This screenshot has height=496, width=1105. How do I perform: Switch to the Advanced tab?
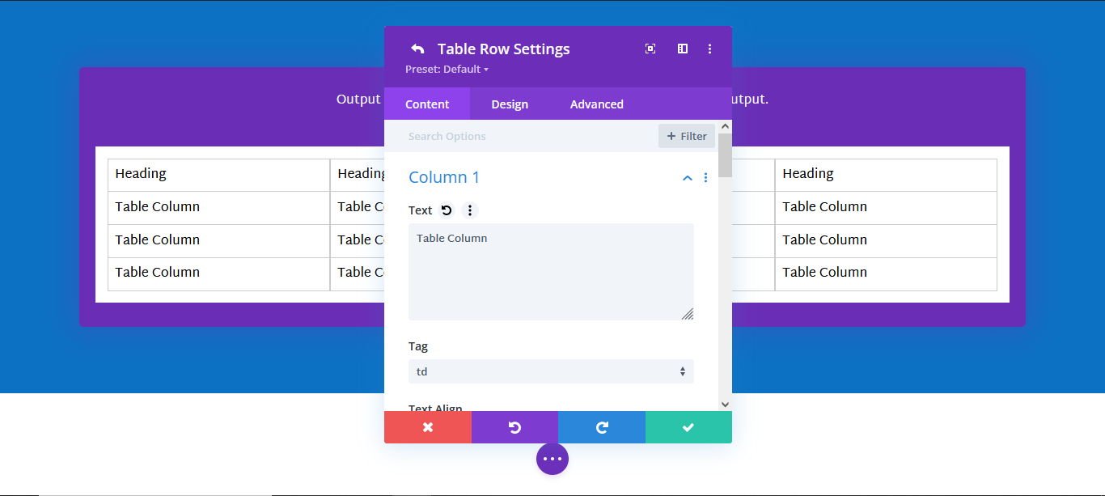(597, 104)
